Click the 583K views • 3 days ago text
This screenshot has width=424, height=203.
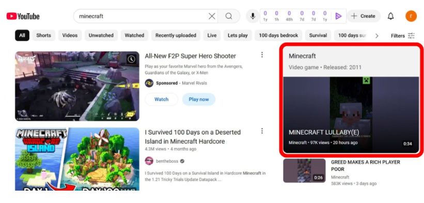click(x=354, y=183)
